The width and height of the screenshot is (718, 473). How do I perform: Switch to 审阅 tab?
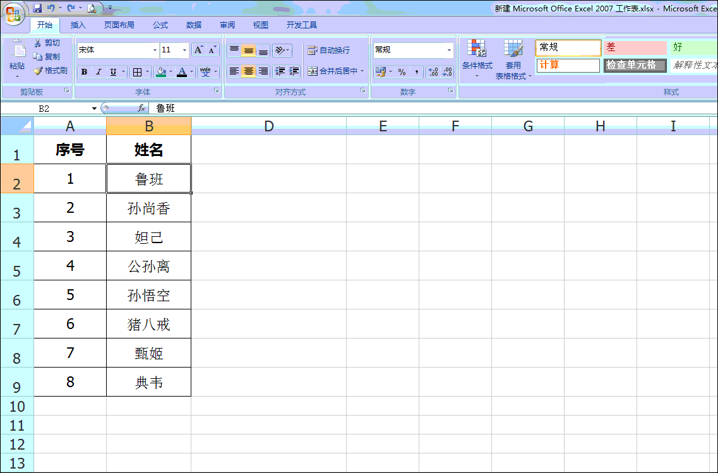227,25
